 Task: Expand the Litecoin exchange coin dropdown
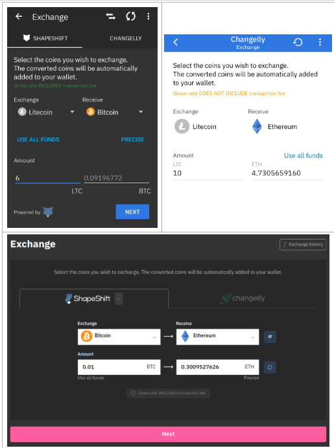coord(73,112)
